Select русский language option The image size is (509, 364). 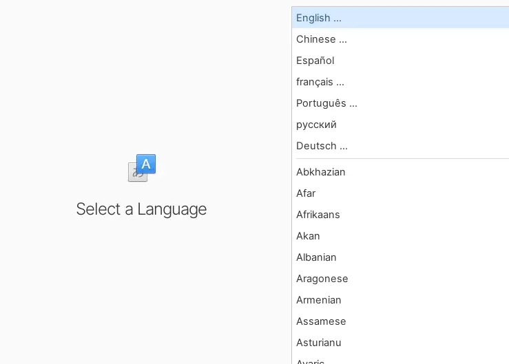tap(400, 125)
